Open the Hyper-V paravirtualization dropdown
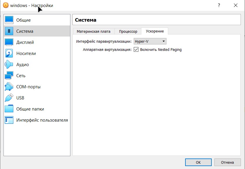The height and width of the screenshot is (169, 245). click(x=150, y=41)
